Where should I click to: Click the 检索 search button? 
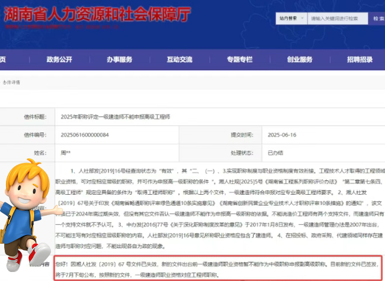pos(377,19)
